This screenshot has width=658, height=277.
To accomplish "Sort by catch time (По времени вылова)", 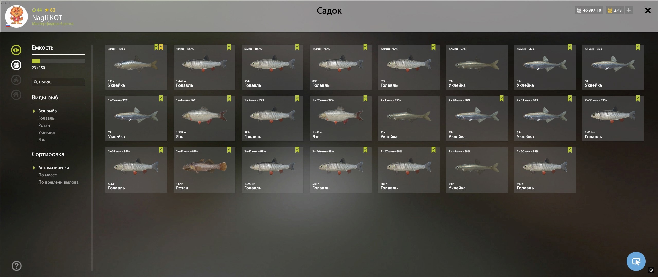I will pyautogui.click(x=58, y=182).
